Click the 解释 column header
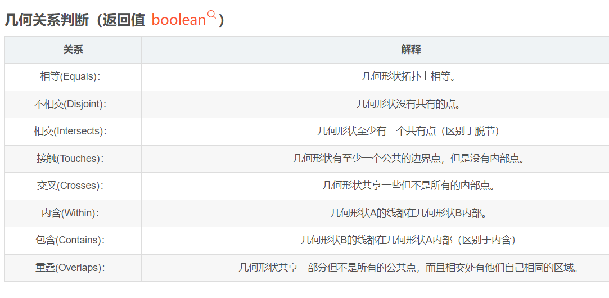The height and width of the screenshot is (298, 609). pyautogui.click(x=410, y=49)
